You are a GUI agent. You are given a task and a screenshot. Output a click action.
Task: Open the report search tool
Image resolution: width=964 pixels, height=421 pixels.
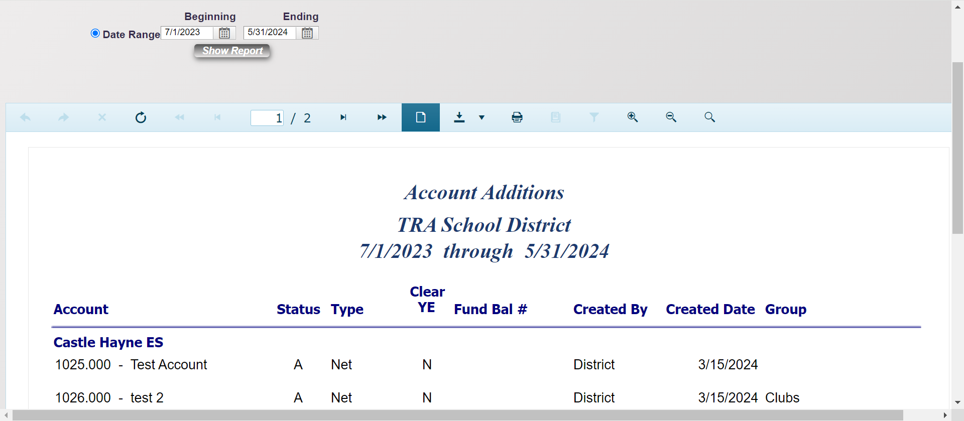point(709,117)
